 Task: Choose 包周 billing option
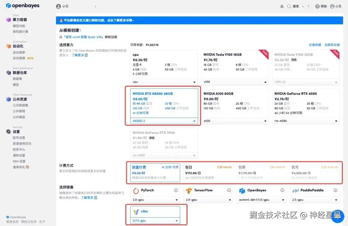pos(261,173)
